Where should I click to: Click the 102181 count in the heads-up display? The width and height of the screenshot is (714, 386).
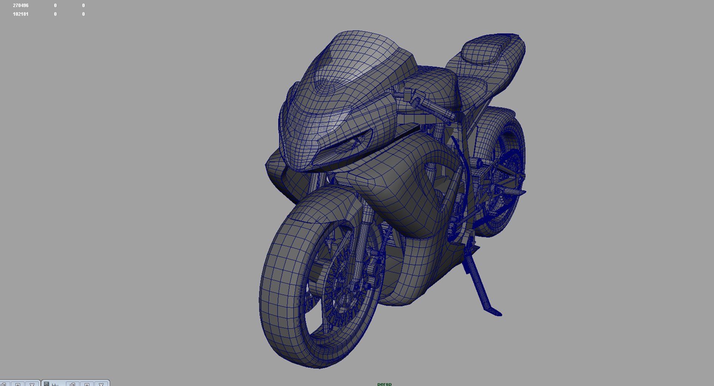(x=20, y=14)
